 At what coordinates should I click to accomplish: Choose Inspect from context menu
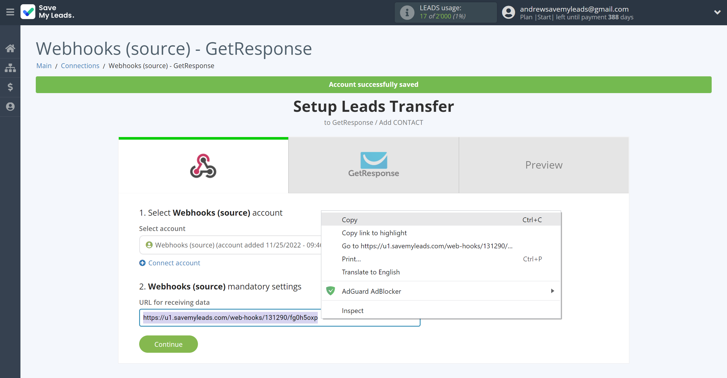[441, 310]
